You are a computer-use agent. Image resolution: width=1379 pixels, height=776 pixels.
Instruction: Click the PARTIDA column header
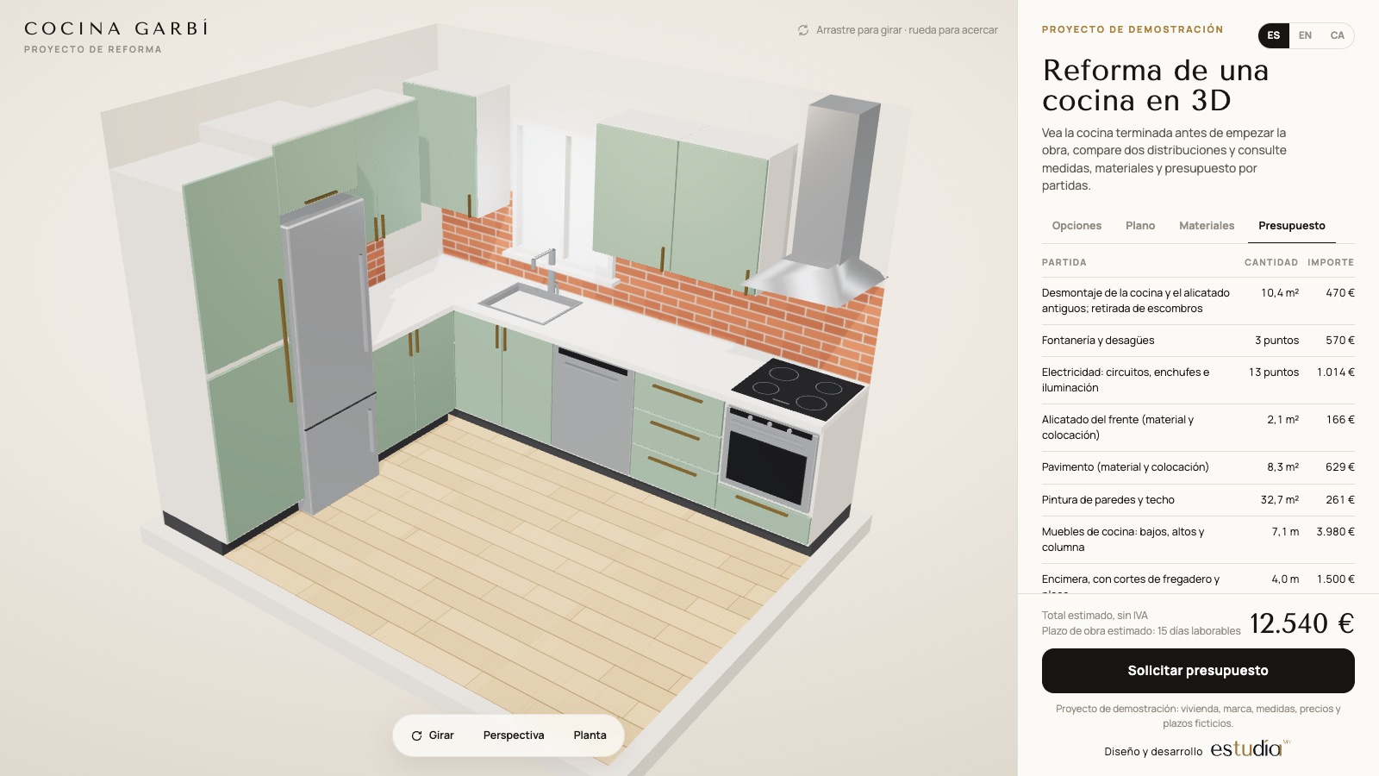point(1064,262)
